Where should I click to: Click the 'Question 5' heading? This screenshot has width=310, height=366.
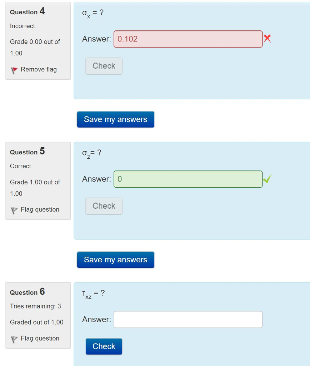click(x=27, y=152)
